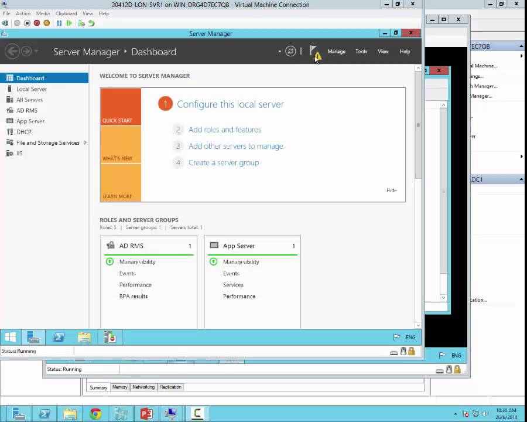Click the VM's Windows Start button
Screen dimensions: 527x422
click(x=11, y=337)
